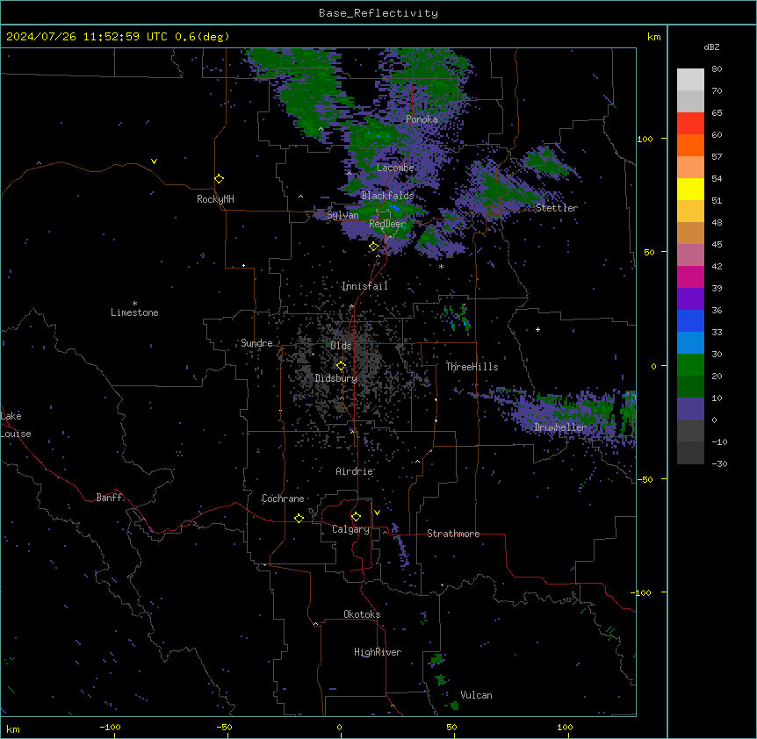Select the yellow diamond marker below Cochrane
Screen dimensions: 757x739
(299, 518)
